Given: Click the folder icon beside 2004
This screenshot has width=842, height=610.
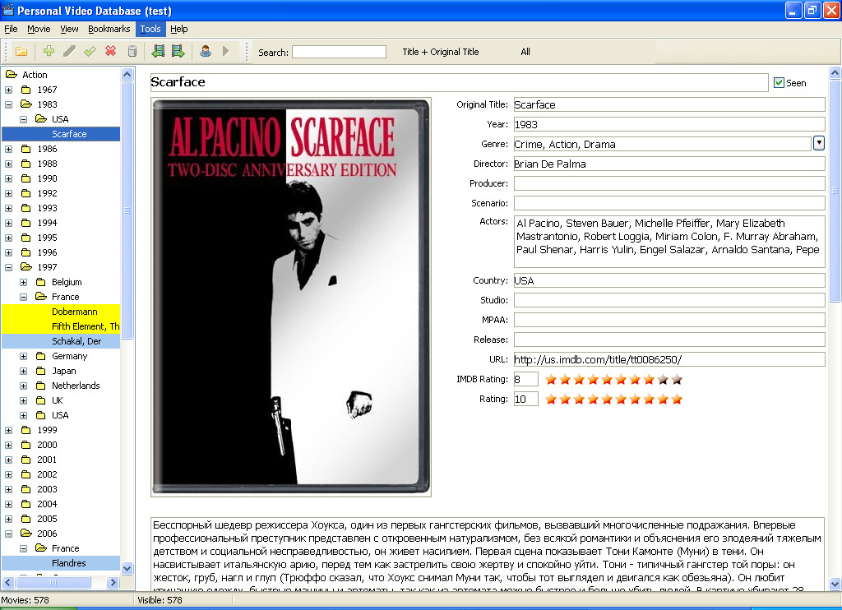Looking at the screenshot, I should point(25,504).
